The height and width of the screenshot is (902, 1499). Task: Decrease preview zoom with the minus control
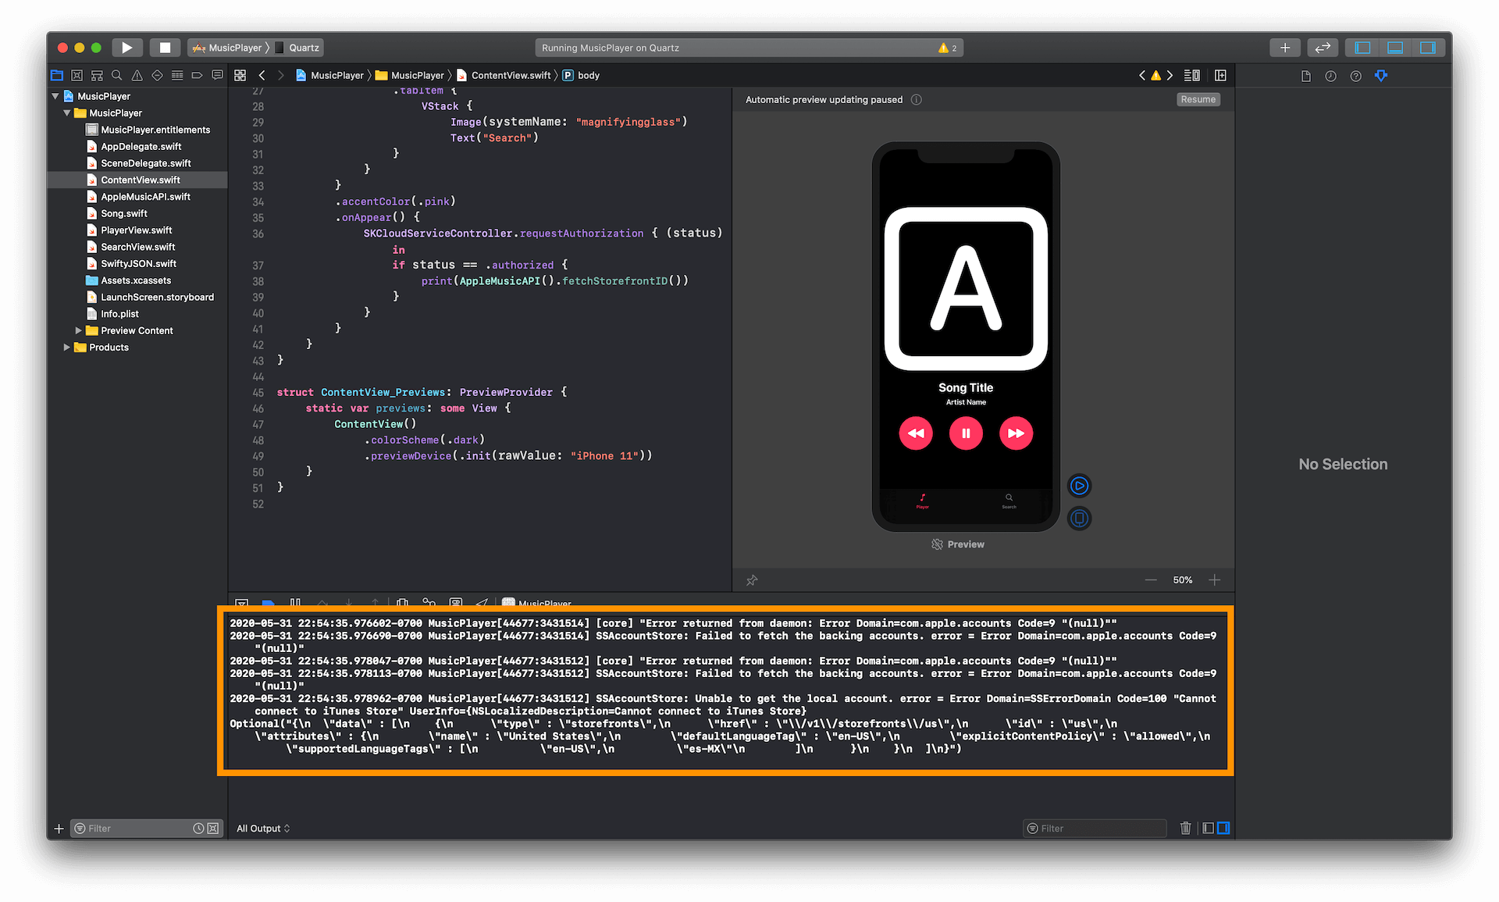click(1151, 579)
